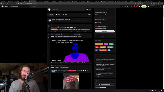Downvote the Patch Notes announcement post
The image size is (164, 92).
(x=49, y=28)
